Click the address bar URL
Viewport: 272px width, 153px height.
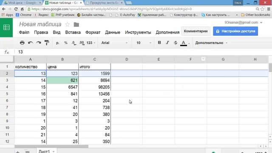coord(111,9)
